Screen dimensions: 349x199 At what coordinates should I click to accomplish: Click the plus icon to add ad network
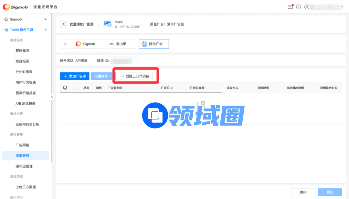click(65, 44)
